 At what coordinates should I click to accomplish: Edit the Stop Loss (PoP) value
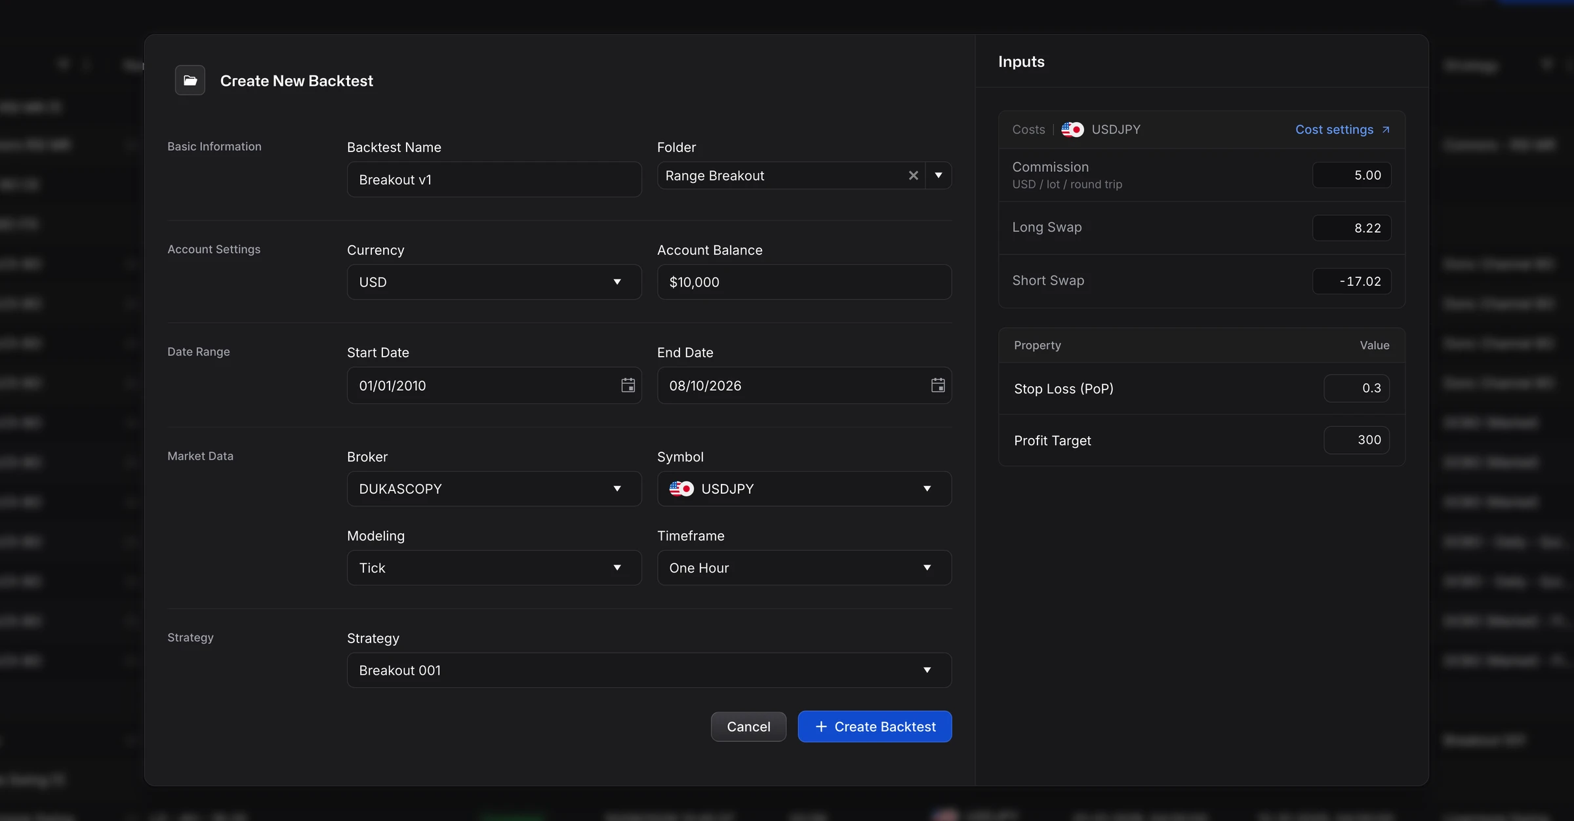pyautogui.click(x=1356, y=388)
